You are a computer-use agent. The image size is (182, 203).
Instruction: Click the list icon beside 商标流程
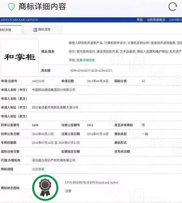click(x=35, y=30)
